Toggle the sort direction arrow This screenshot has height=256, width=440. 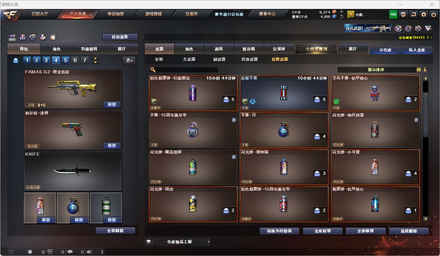tap(425, 69)
